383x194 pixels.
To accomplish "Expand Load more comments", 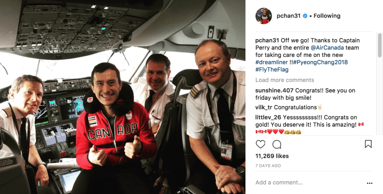I will (285, 80).
